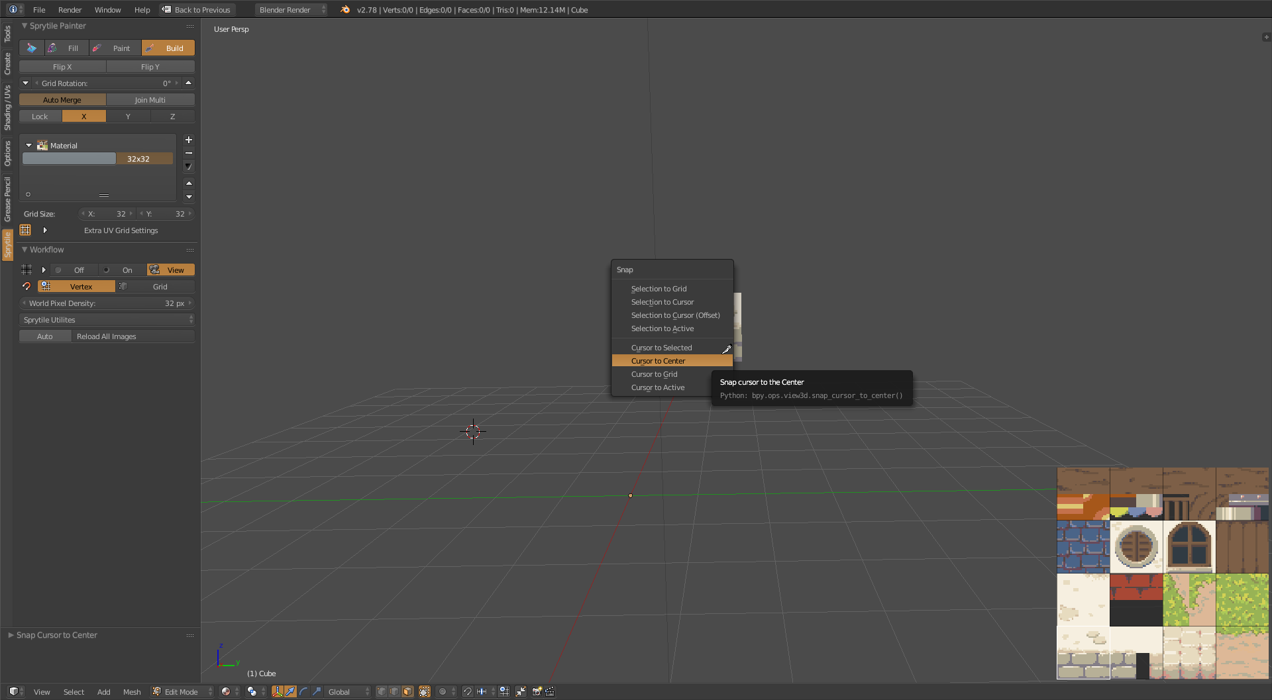Toggle the UV grid display icon
Viewport: 1272px width, 700px height.
25,230
